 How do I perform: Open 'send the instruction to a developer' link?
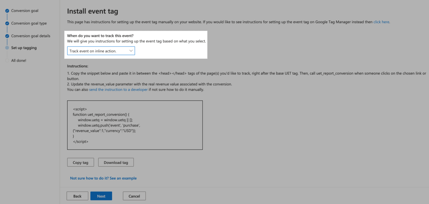(118, 90)
